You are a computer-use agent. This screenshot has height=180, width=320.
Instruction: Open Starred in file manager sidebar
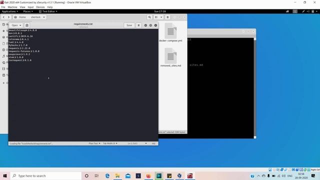(x=4, y=31)
